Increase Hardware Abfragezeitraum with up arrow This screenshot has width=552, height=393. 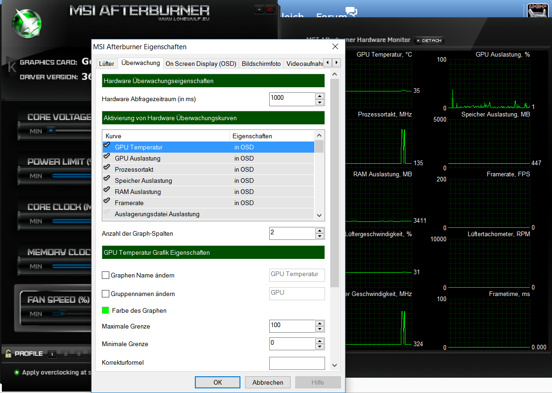coord(319,96)
